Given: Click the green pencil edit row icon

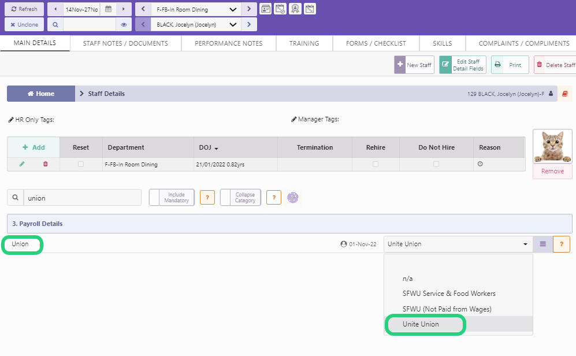Looking at the screenshot, I should click(22, 164).
